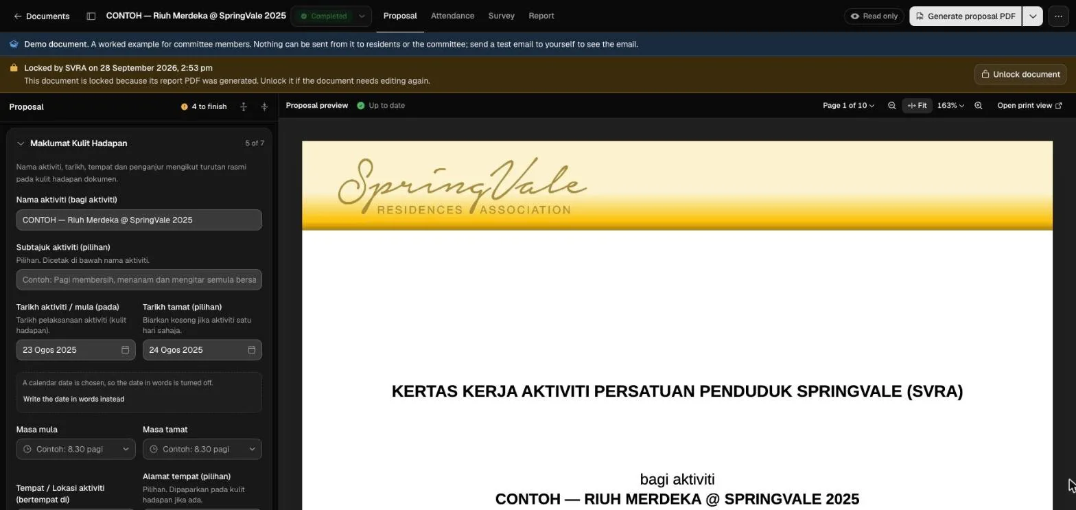Click Write the date in words instead
The height and width of the screenshot is (510, 1076).
click(73, 399)
